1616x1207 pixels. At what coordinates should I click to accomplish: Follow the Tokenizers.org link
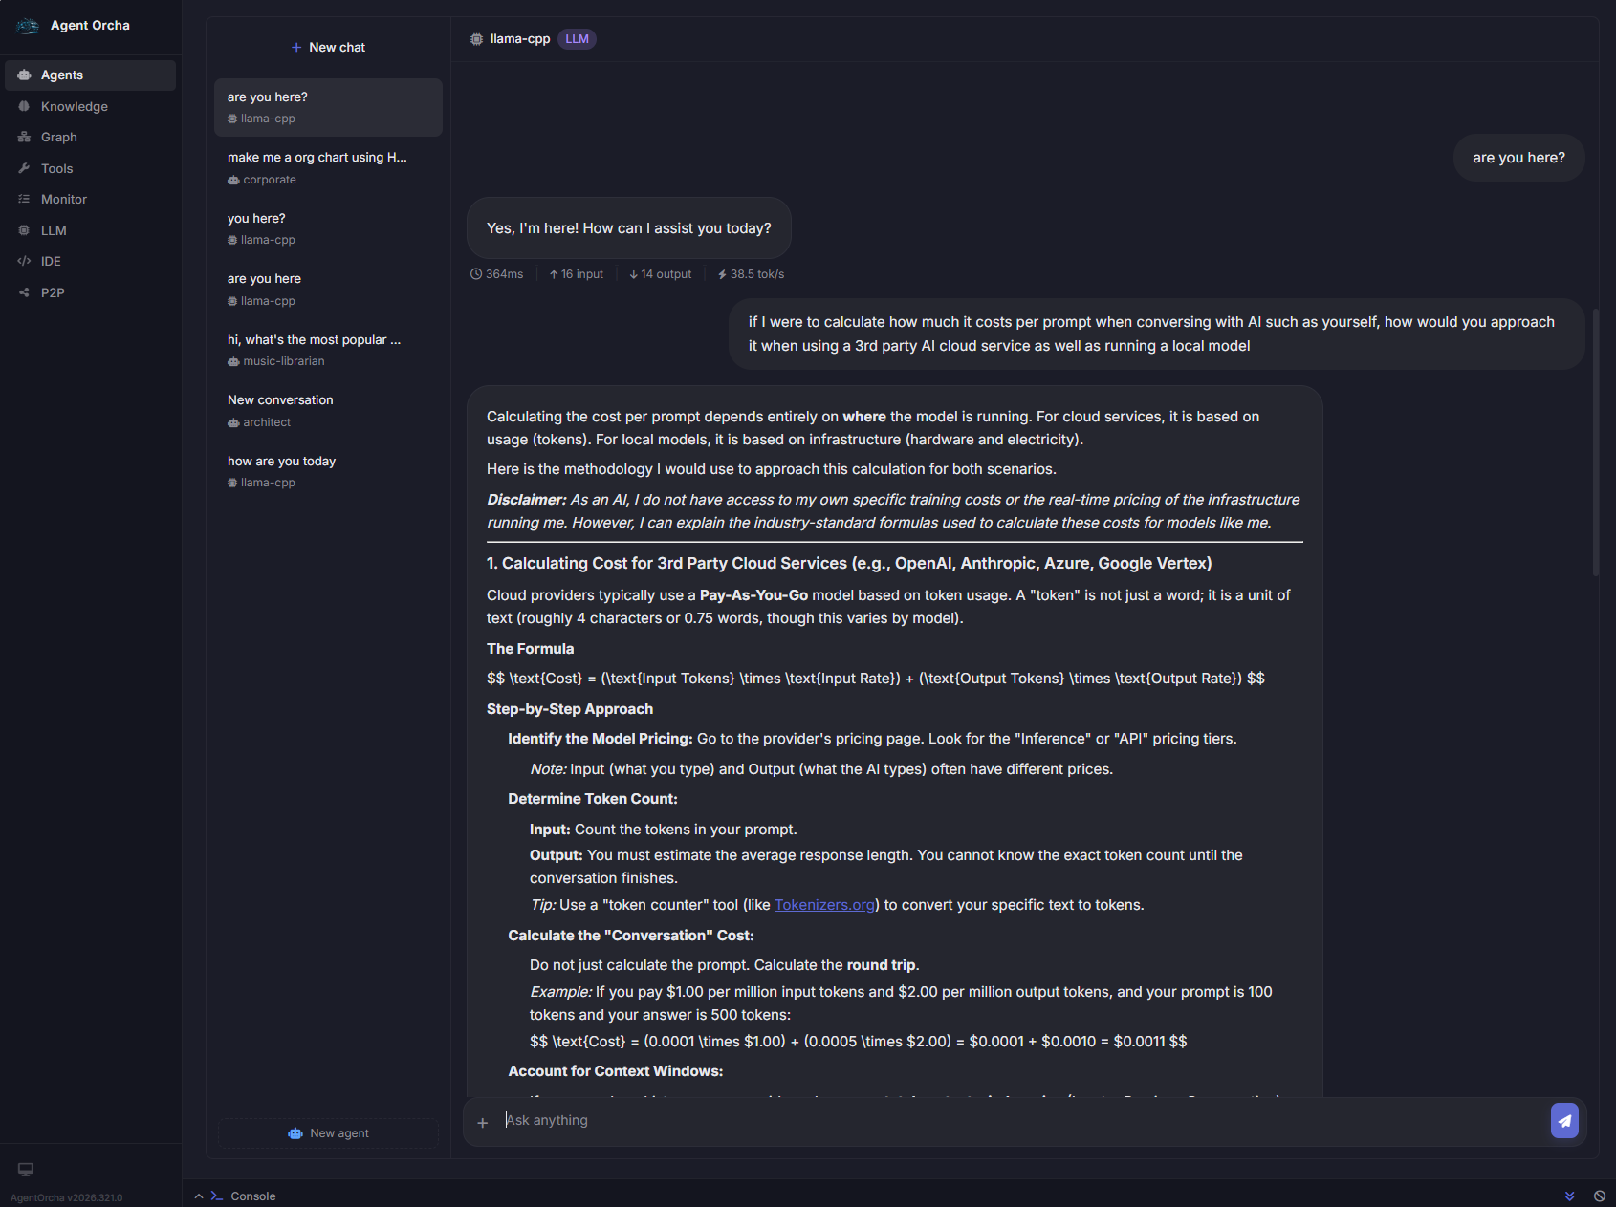coord(824,904)
